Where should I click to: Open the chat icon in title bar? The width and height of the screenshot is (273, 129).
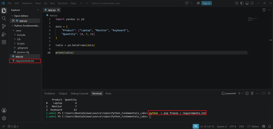[187, 3]
